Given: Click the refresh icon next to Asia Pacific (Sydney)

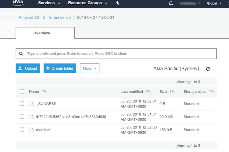Looking at the screenshot, I should point(208,69).
